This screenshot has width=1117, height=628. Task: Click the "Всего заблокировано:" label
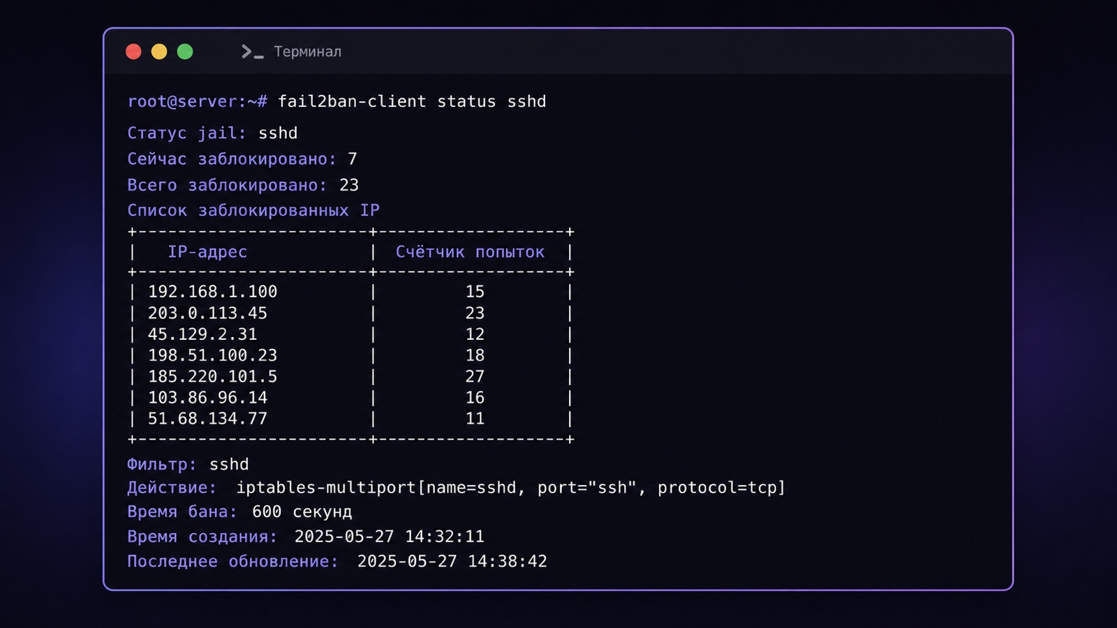click(x=227, y=185)
